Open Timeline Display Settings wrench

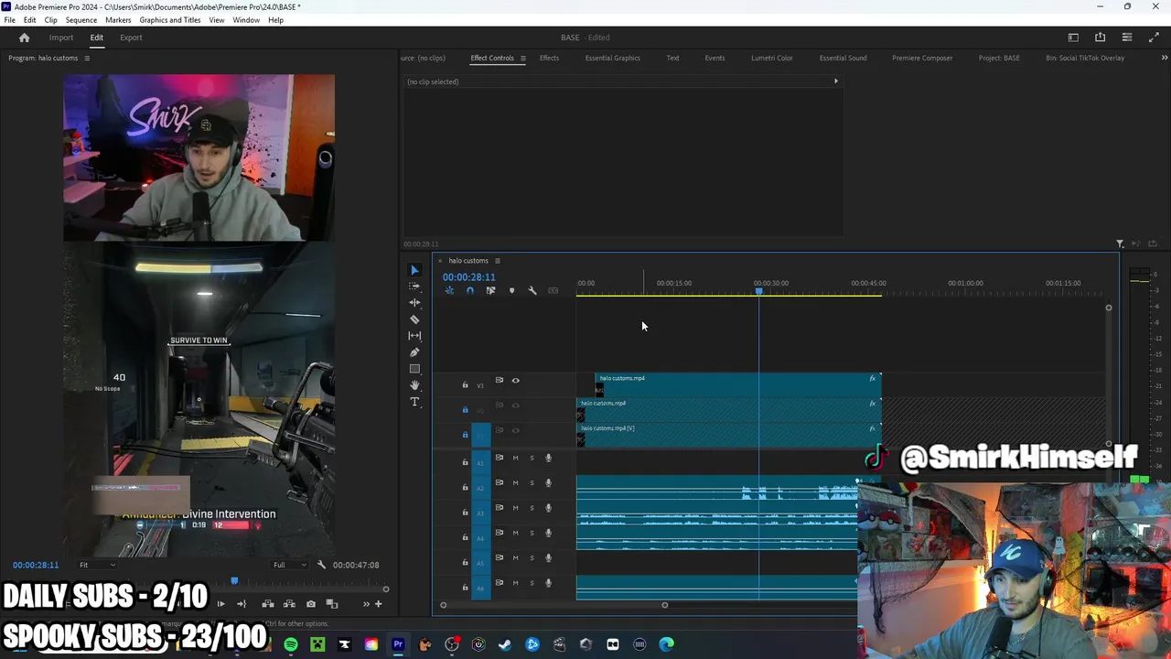coord(532,291)
